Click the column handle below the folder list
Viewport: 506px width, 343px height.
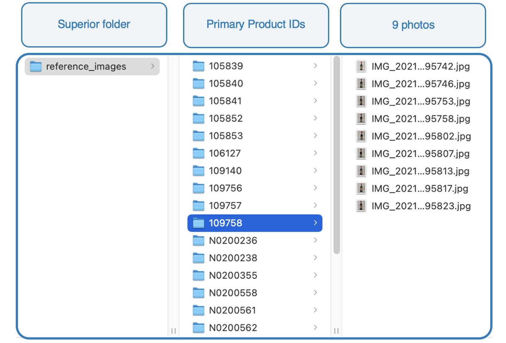[x=336, y=331]
